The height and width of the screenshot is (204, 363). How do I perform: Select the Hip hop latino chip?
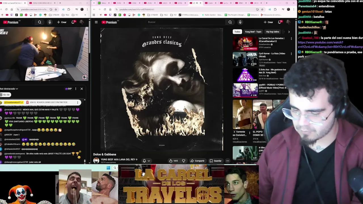click(273, 32)
